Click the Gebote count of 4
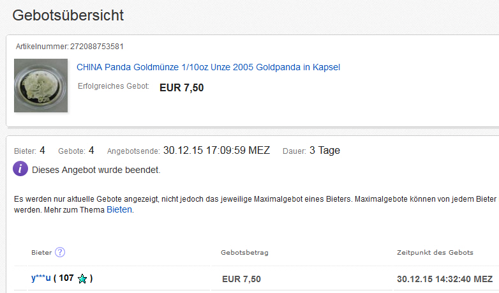Image resolution: width=499 pixels, height=293 pixels. pyautogui.click(x=91, y=151)
